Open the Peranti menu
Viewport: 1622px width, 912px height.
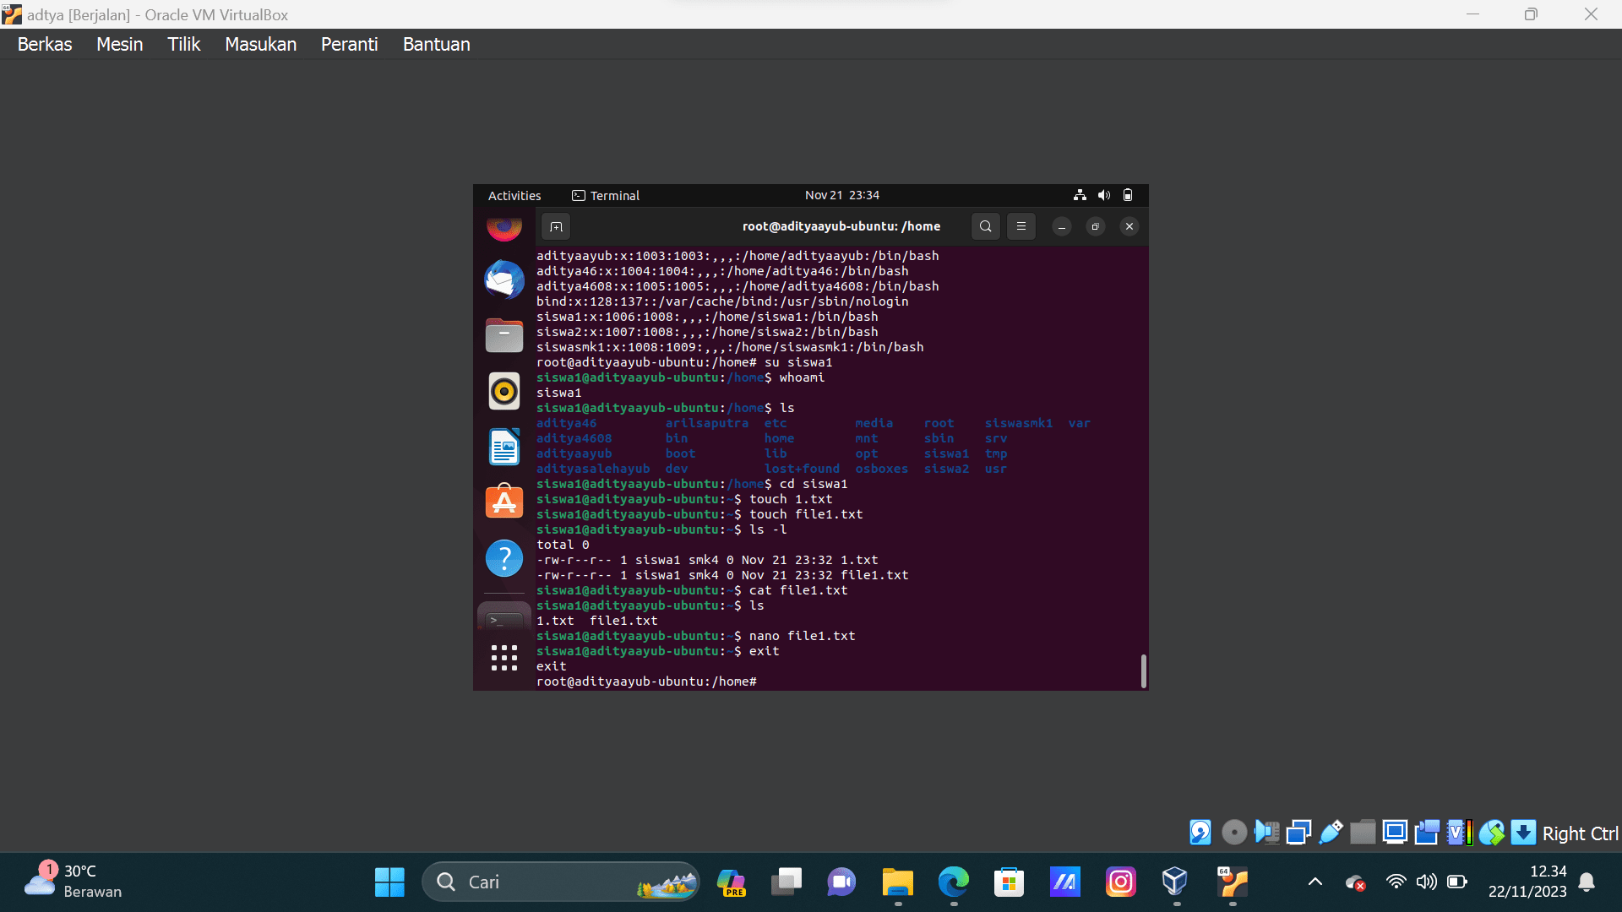[x=349, y=44]
